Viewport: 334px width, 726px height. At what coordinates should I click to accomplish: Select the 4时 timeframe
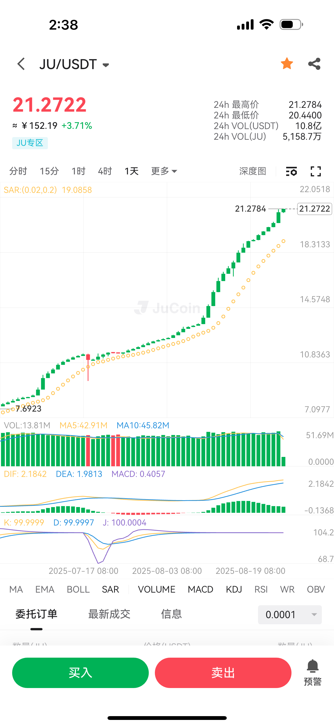click(x=105, y=171)
